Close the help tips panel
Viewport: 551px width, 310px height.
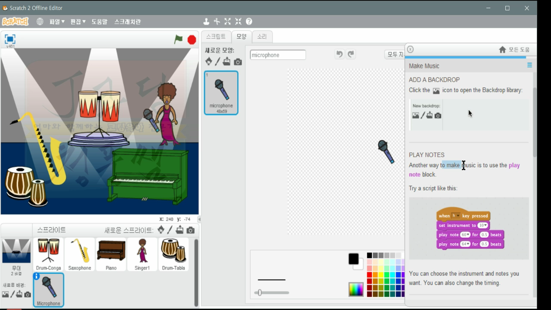(x=410, y=50)
